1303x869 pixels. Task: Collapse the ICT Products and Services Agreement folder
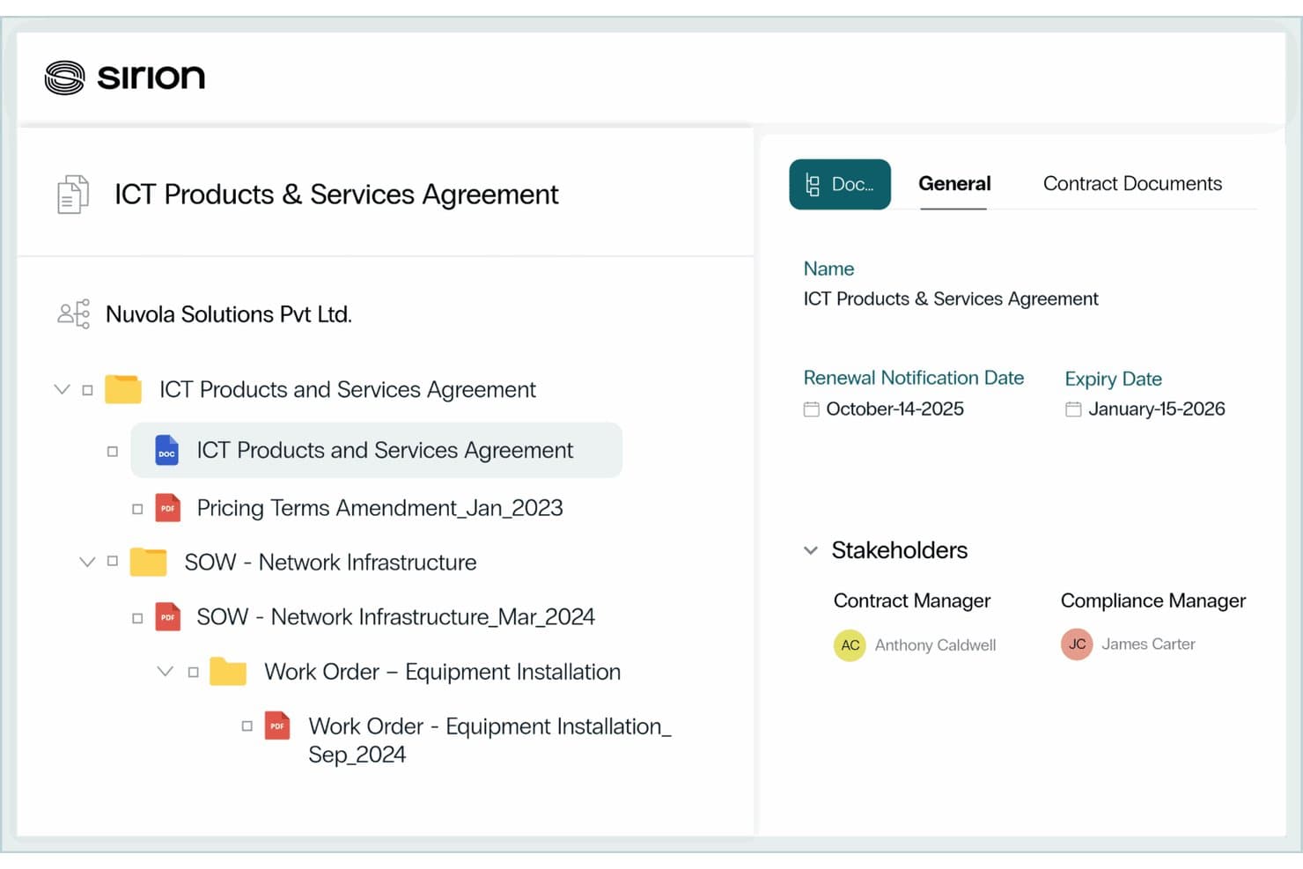[62, 389]
